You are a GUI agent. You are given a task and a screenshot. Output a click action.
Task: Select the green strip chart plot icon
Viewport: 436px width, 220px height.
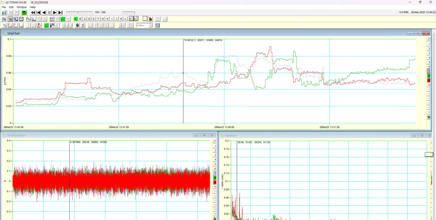[x=63, y=19]
